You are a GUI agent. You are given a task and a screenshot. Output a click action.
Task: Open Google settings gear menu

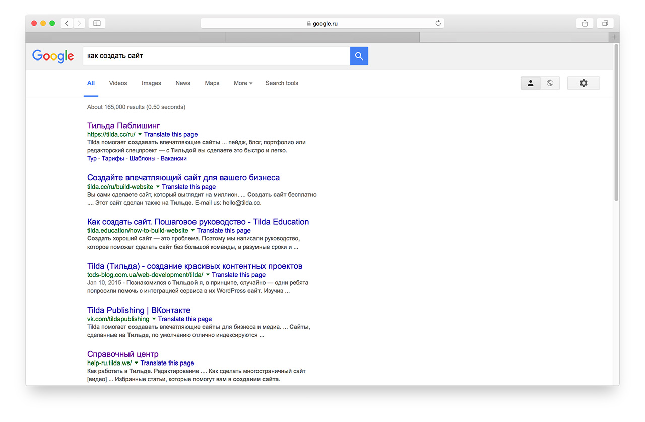point(583,83)
